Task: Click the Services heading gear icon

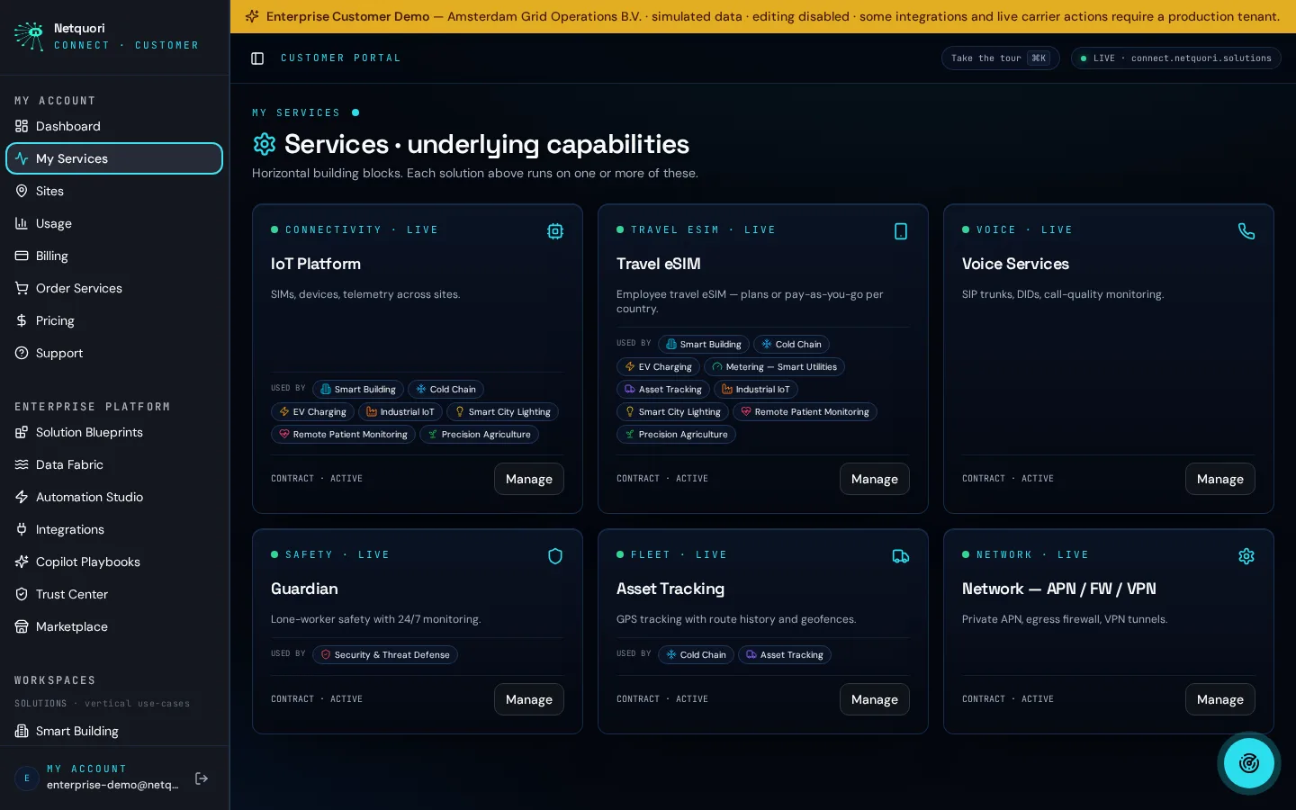Action: [265, 144]
